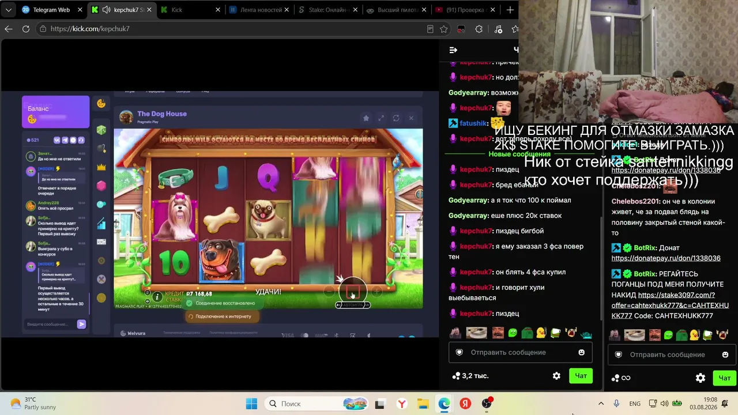Image resolution: width=738 pixels, height=415 pixels.
Task: Open the casino cookie logo icon
Action: click(101, 104)
